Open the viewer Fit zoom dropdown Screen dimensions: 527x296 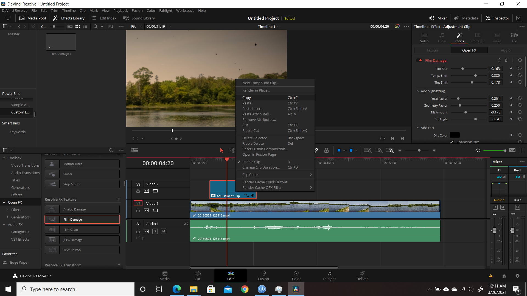click(x=137, y=26)
